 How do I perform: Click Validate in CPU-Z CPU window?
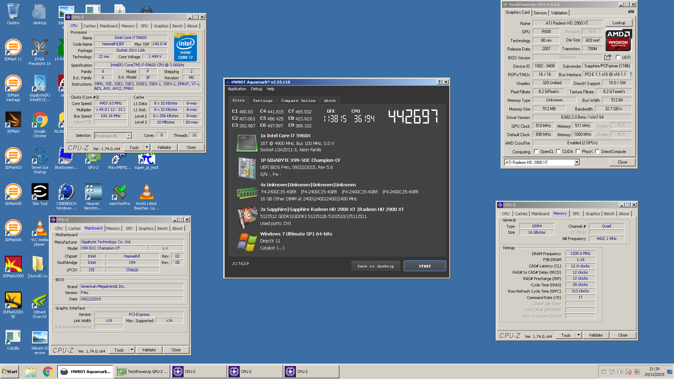pos(164,147)
